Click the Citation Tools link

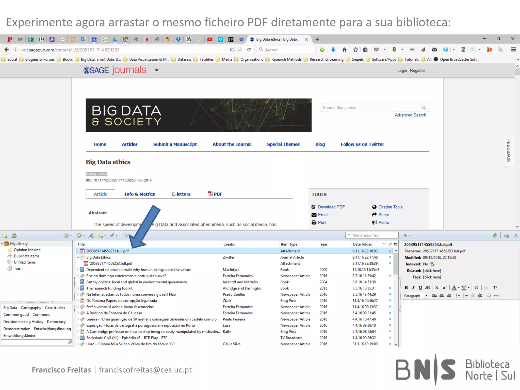click(x=390, y=207)
